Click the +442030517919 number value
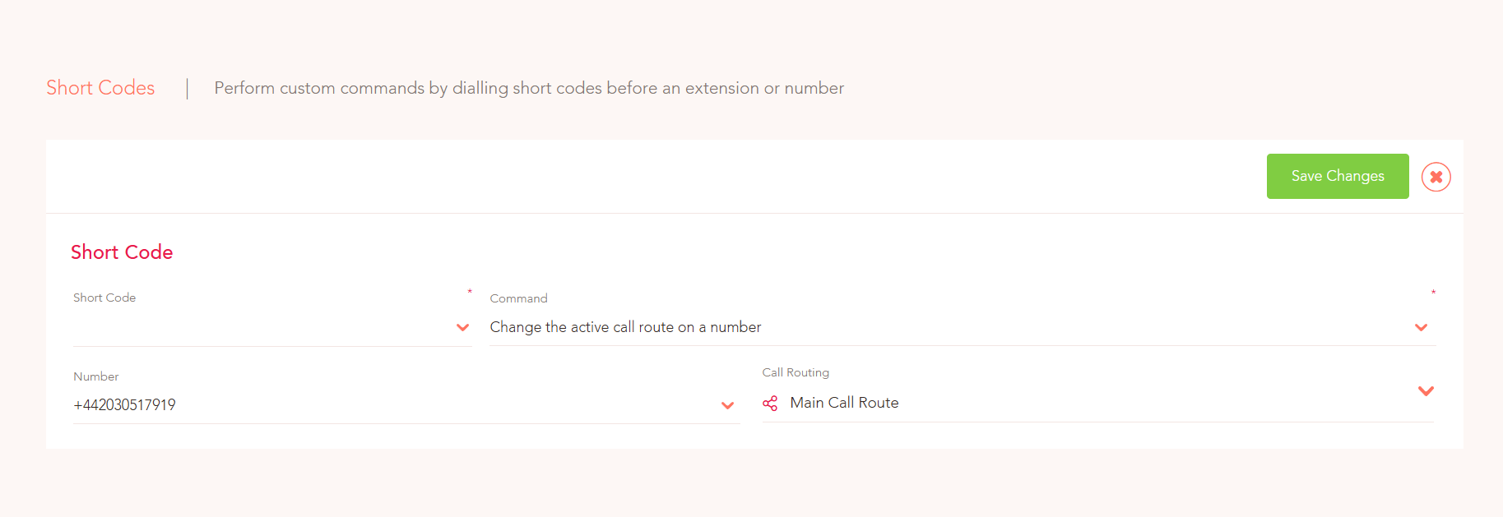 (124, 405)
